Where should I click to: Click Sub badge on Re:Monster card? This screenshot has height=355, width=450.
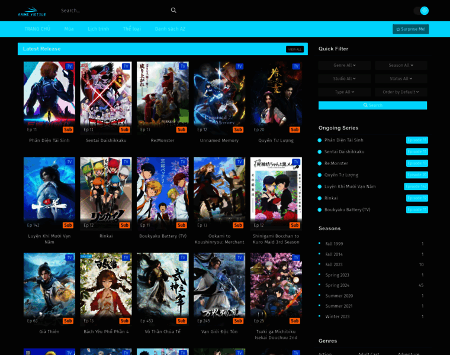pos(181,130)
